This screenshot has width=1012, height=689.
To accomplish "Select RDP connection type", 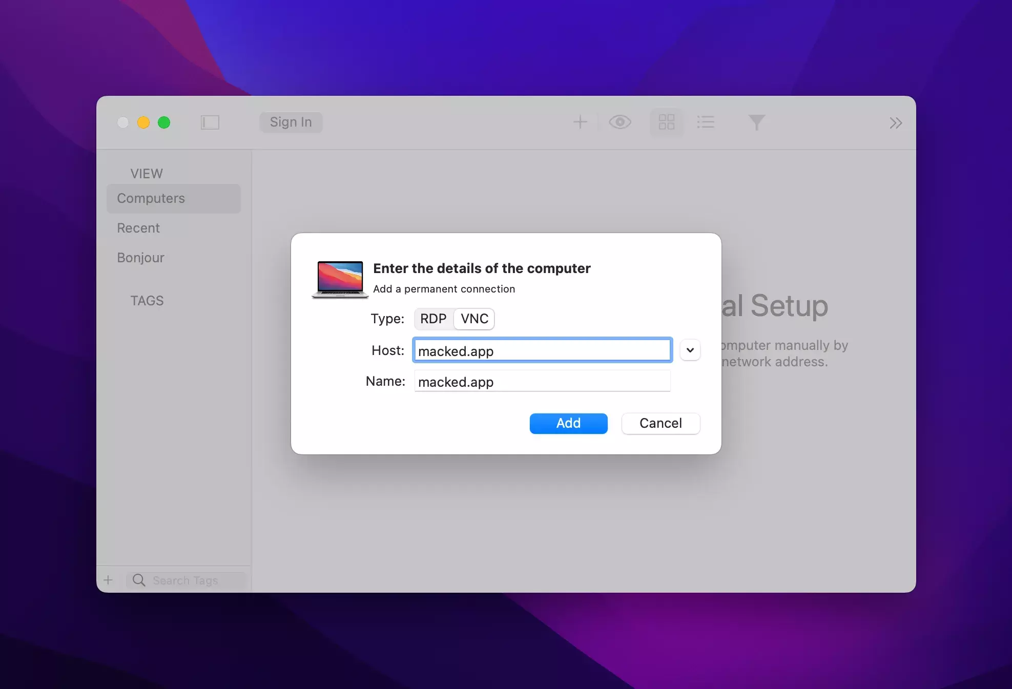I will 433,319.
